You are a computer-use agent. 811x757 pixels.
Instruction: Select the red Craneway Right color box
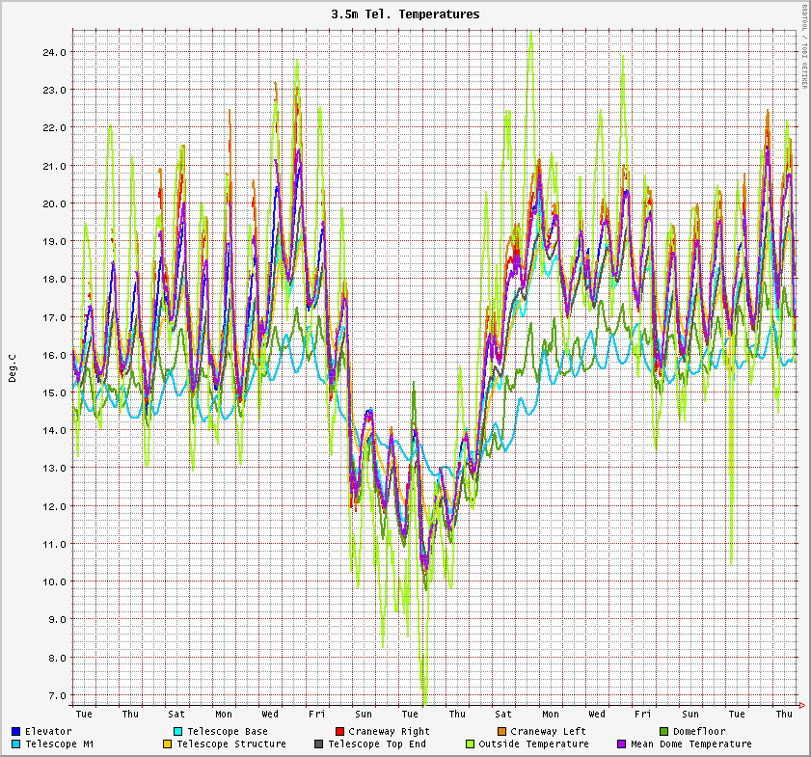(x=339, y=732)
